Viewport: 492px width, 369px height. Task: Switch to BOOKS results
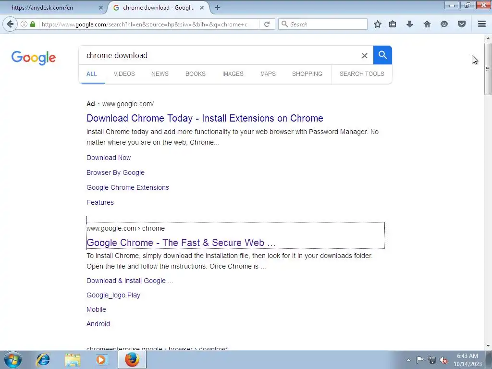tap(196, 74)
